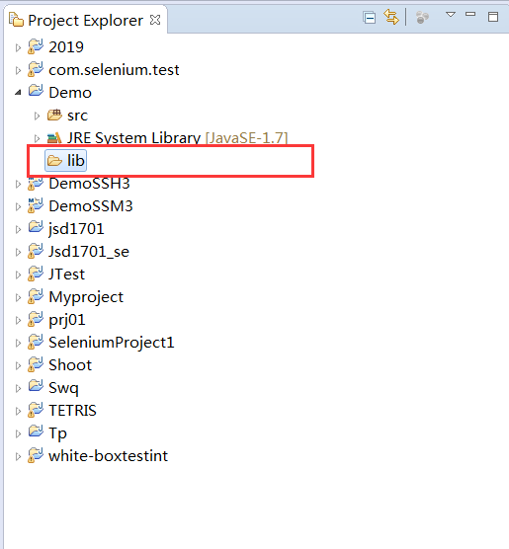Expand the prj01 project

point(18,320)
